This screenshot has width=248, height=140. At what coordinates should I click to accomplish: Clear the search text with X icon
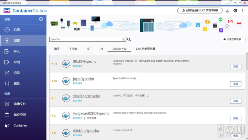[x=124, y=39]
